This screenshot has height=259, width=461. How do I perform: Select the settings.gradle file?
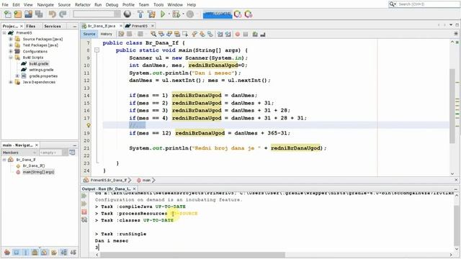tap(41, 70)
